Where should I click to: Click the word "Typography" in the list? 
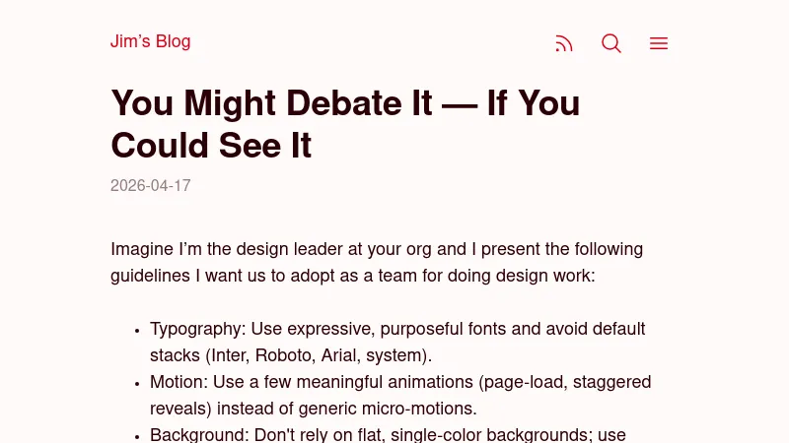pyautogui.click(x=196, y=329)
